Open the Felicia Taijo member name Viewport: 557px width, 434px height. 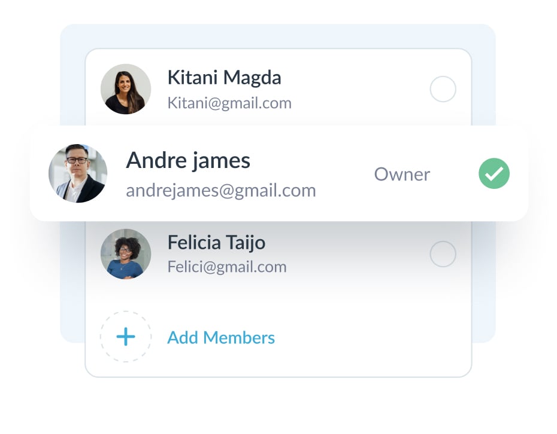pos(216,242)
